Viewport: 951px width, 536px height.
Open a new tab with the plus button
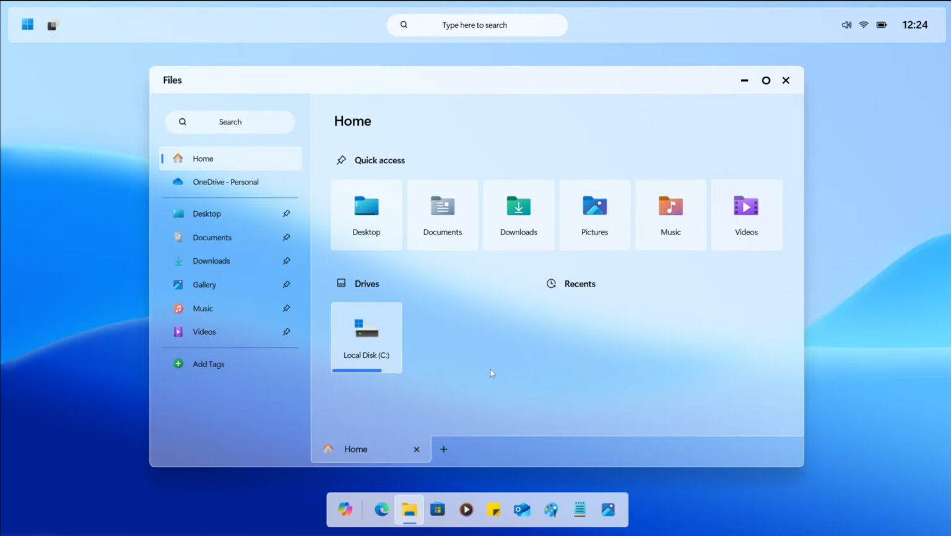pos(443,449)
